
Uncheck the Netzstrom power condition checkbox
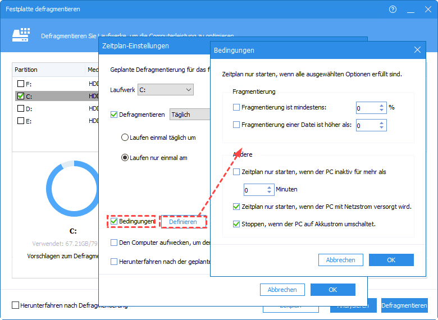236,207
